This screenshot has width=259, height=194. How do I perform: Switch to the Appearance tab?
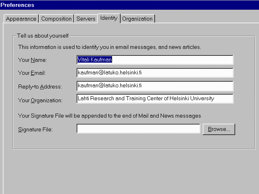pos(21,19)
